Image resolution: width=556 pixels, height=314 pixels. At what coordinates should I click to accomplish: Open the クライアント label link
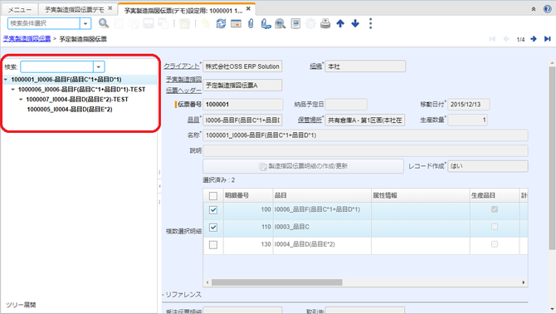coord(182,66)
